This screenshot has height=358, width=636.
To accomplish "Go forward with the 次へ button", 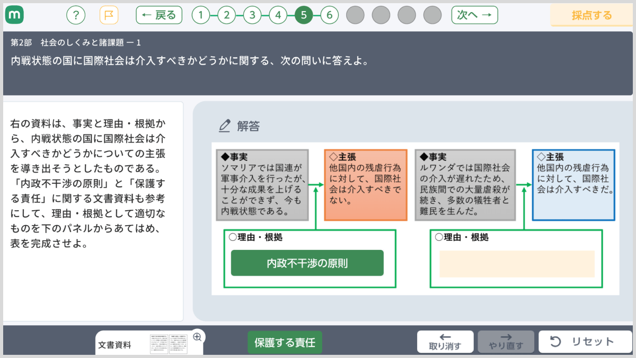I will tap(474, 15).
